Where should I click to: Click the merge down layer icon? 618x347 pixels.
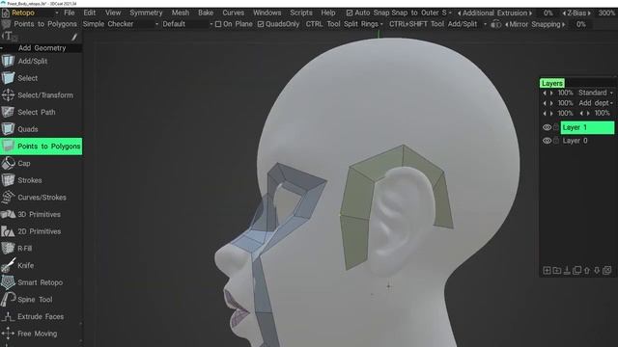[567, 270]
